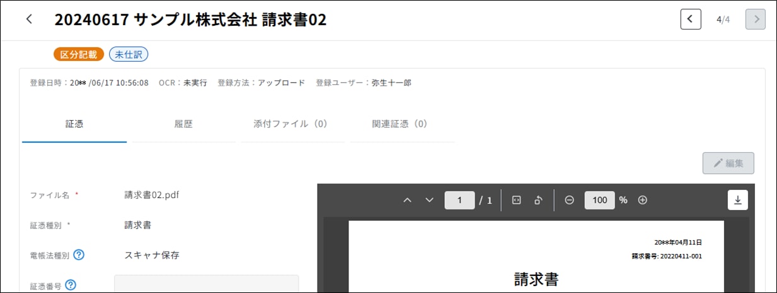Image resolution: width=777 pixels, height=293 pixels.
Task: Click the 編集 button
Action: coord(728,163)
